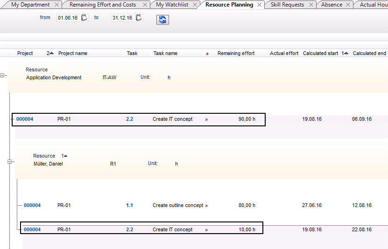388x249 pixels.
Task: Open task link 1.1
Action: (x=129, y=205)
